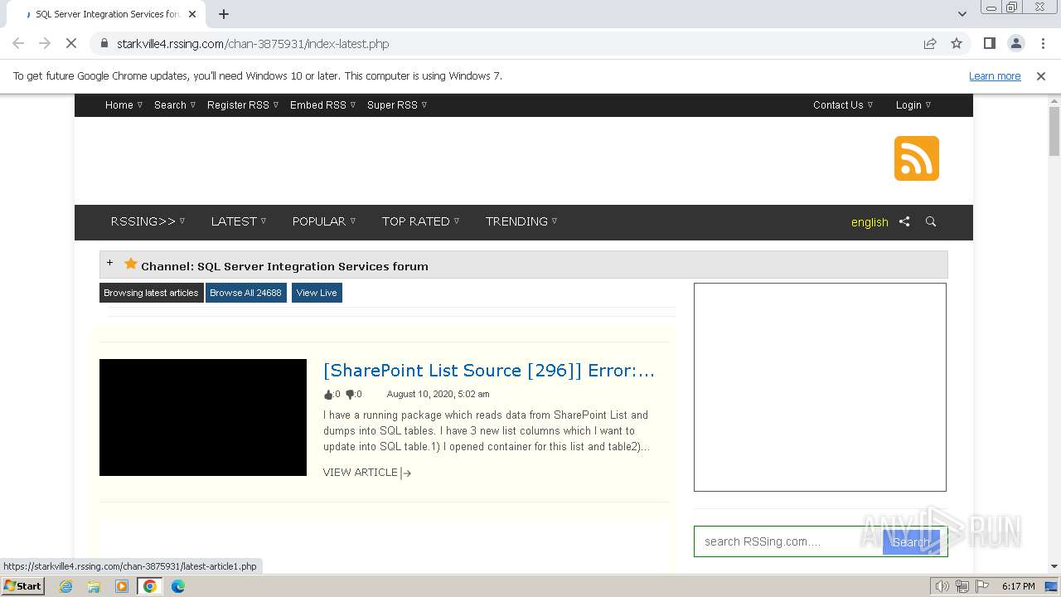The width and height of the screenshot is (1061, 597).
Task: Expand the Register RSS menu
Action: (243, 104)
